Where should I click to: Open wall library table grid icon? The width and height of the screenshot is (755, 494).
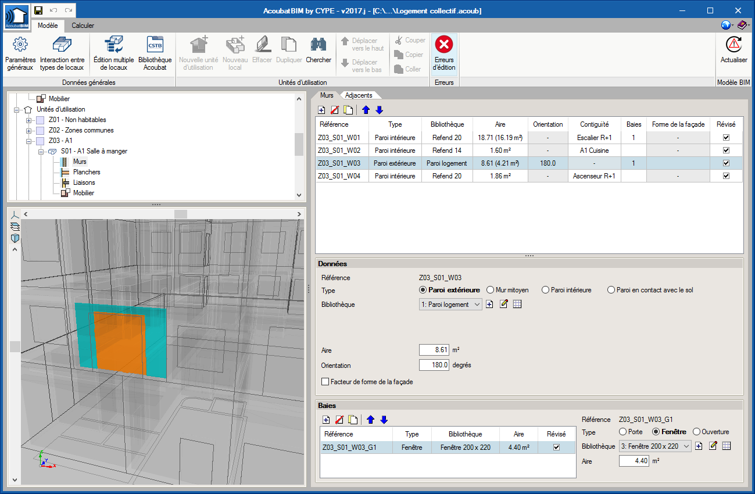click(x=517, y=304)
